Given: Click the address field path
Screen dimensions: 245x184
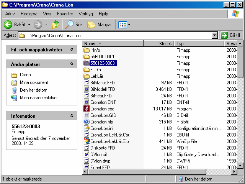Looking at the screenshot, I should pos(54,36).
